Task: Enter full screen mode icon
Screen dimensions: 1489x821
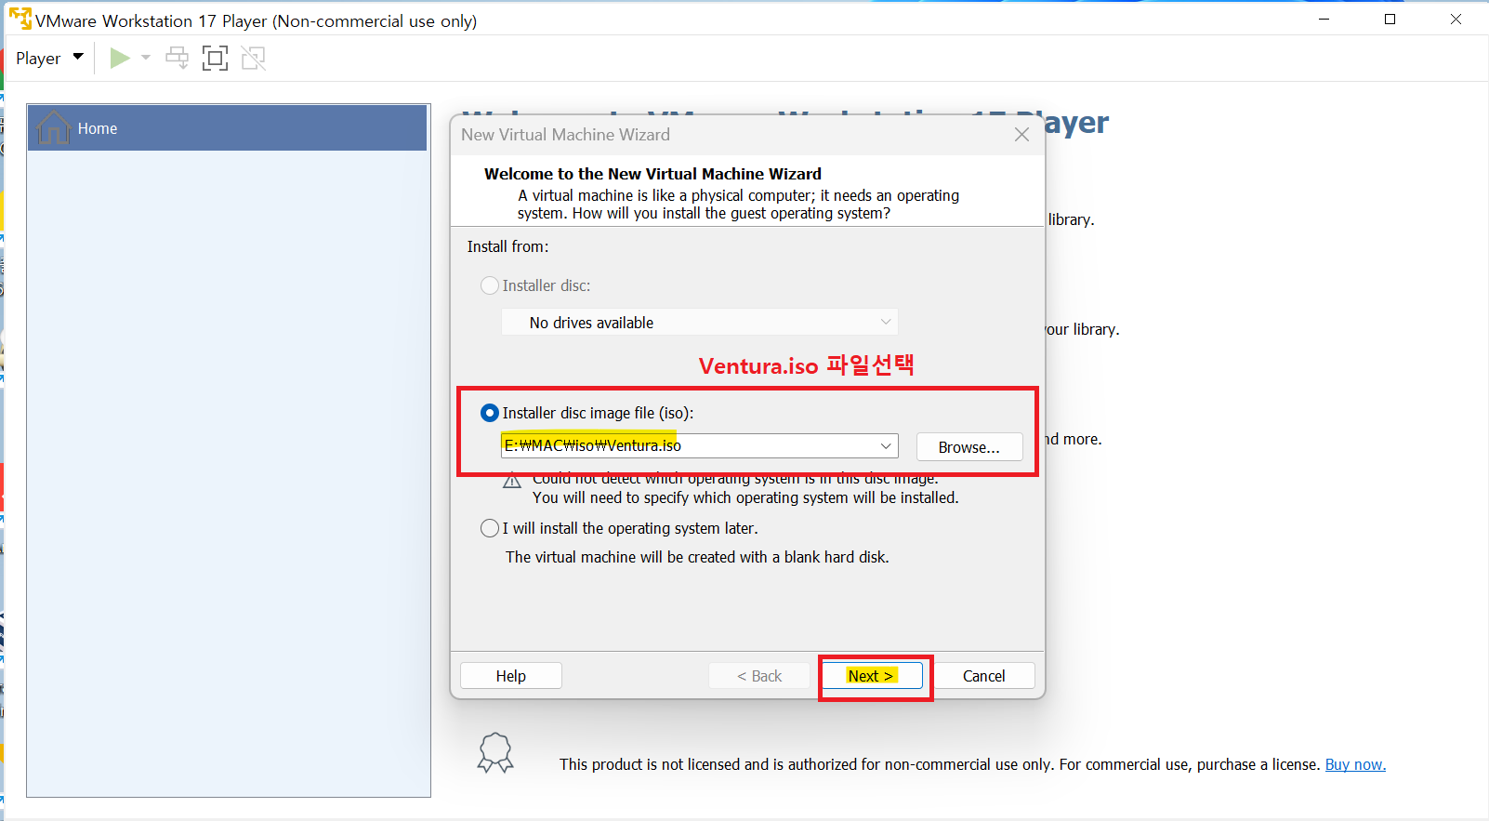Action: pyautogui.click(x=215, y=58)
